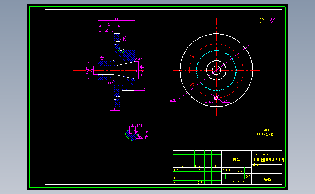Screen dimensions: 315x194
Task: Click the cyan dashed circle in front view
Action: pos(217,71)
